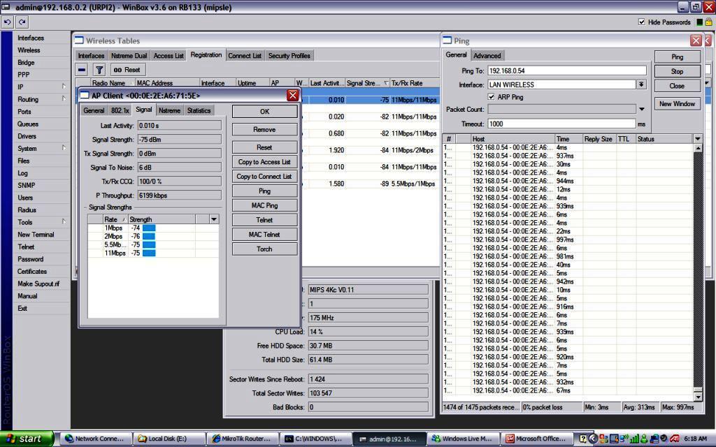This screenshot has height=447, width=716.
Task: Open the Signal Strengths column dropdown arrow
Action: 214,219
